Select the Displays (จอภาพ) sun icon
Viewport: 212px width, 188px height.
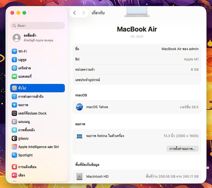(14, 105)
